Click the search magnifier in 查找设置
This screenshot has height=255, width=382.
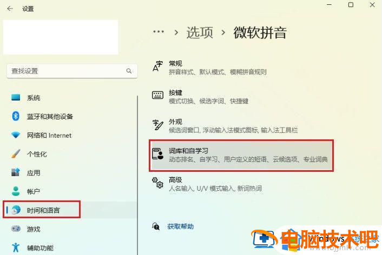[129, 71]
